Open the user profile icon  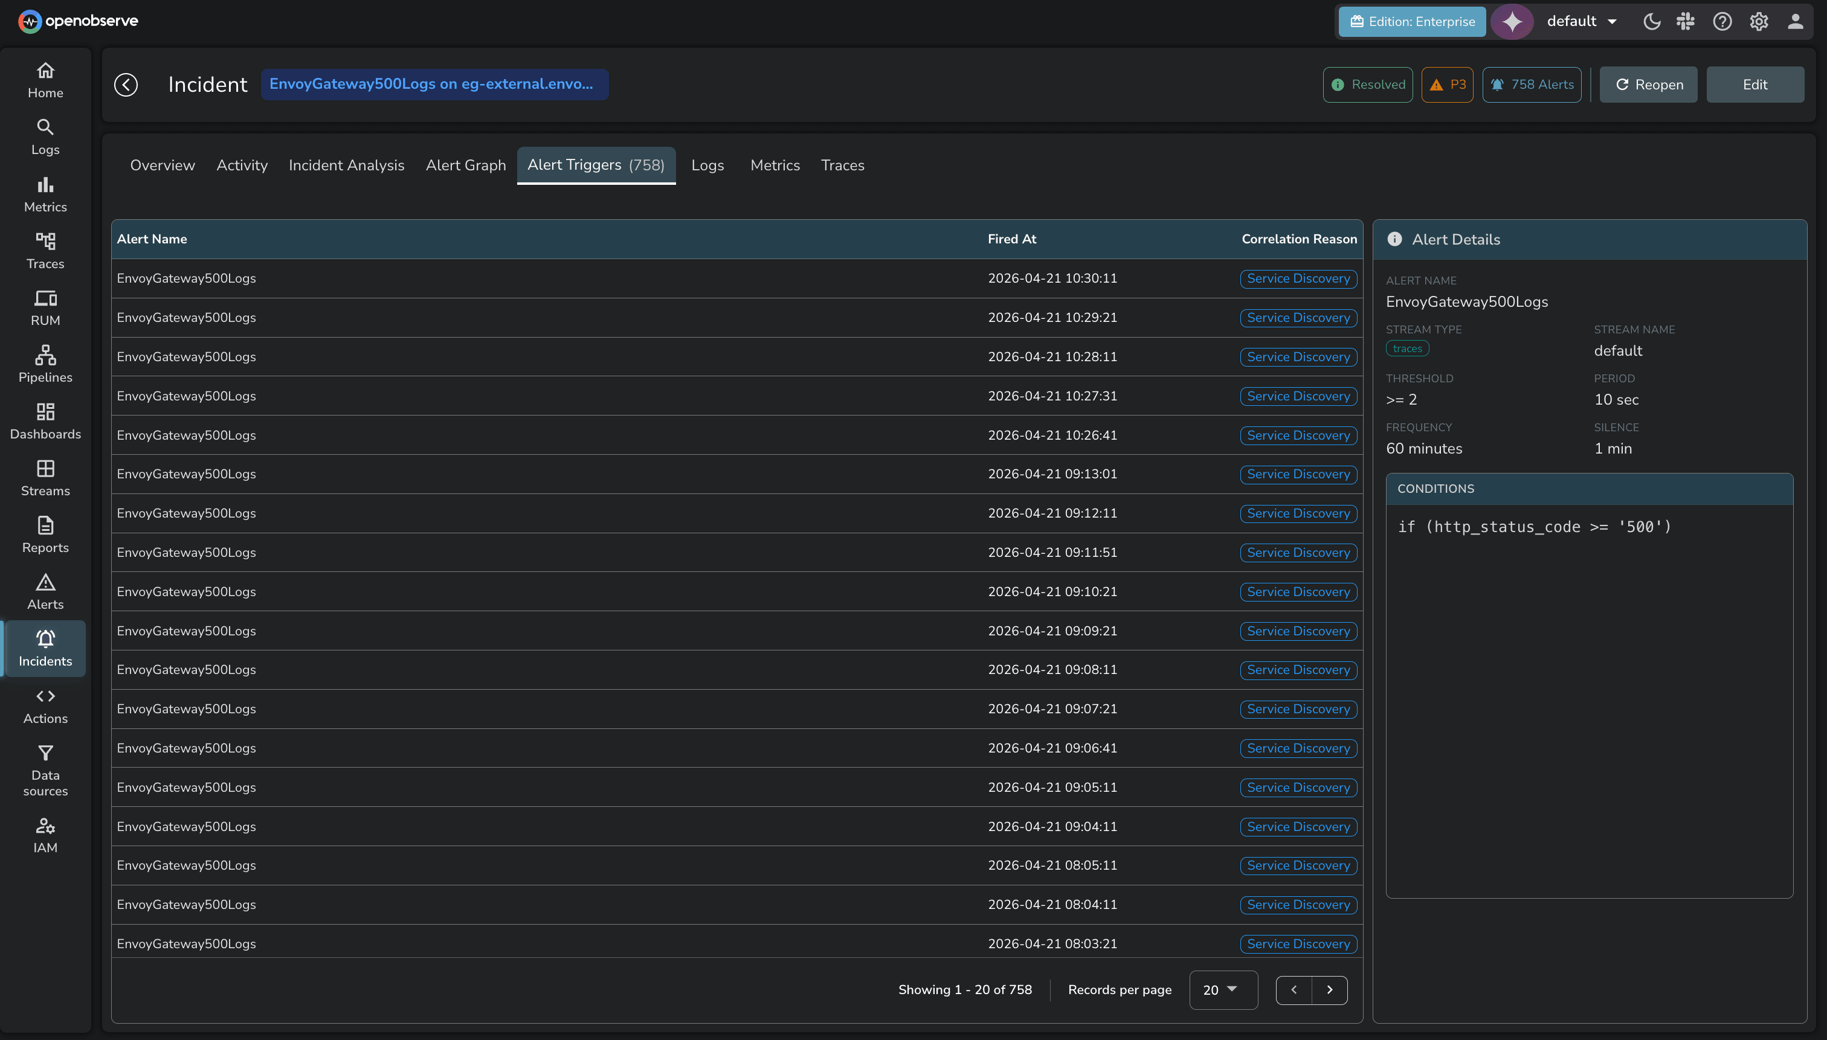coord(1795,21)
